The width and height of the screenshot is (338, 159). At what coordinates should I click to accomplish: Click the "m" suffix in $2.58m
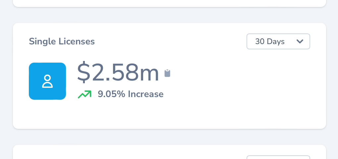point(149,74)
